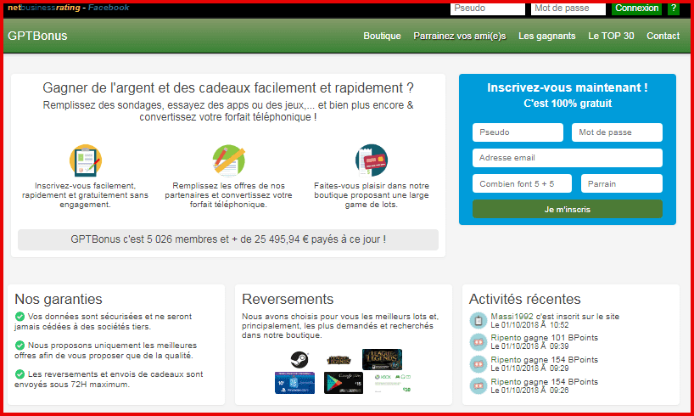Open Les gagnants in navigation bar

point(546,36)
